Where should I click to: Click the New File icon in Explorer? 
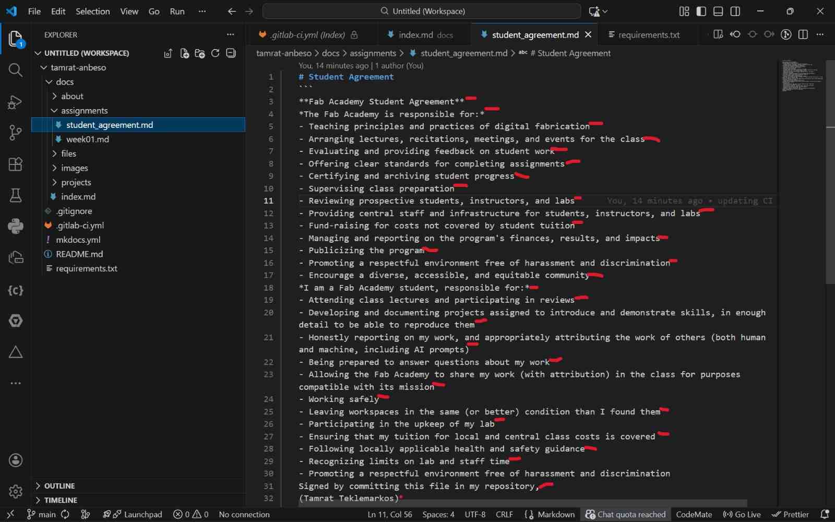coord(184,53)
